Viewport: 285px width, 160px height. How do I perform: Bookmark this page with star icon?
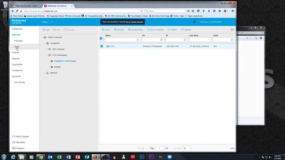pos(188,11)
